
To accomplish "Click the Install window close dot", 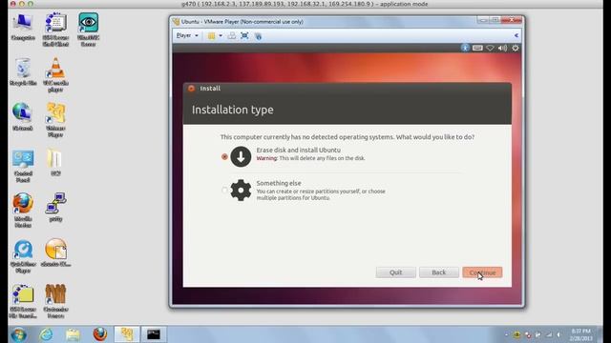I will point(191,89).
